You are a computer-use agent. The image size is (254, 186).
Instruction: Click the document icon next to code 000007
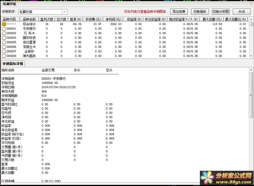(4, 51)
